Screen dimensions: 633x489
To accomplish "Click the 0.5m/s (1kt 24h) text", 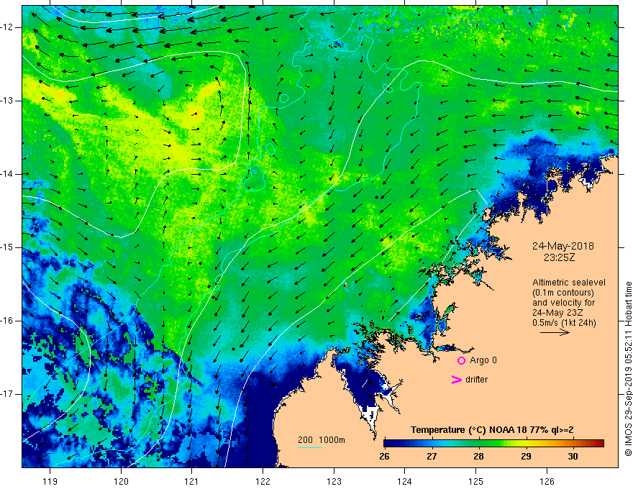I will [x=564, y=323].
